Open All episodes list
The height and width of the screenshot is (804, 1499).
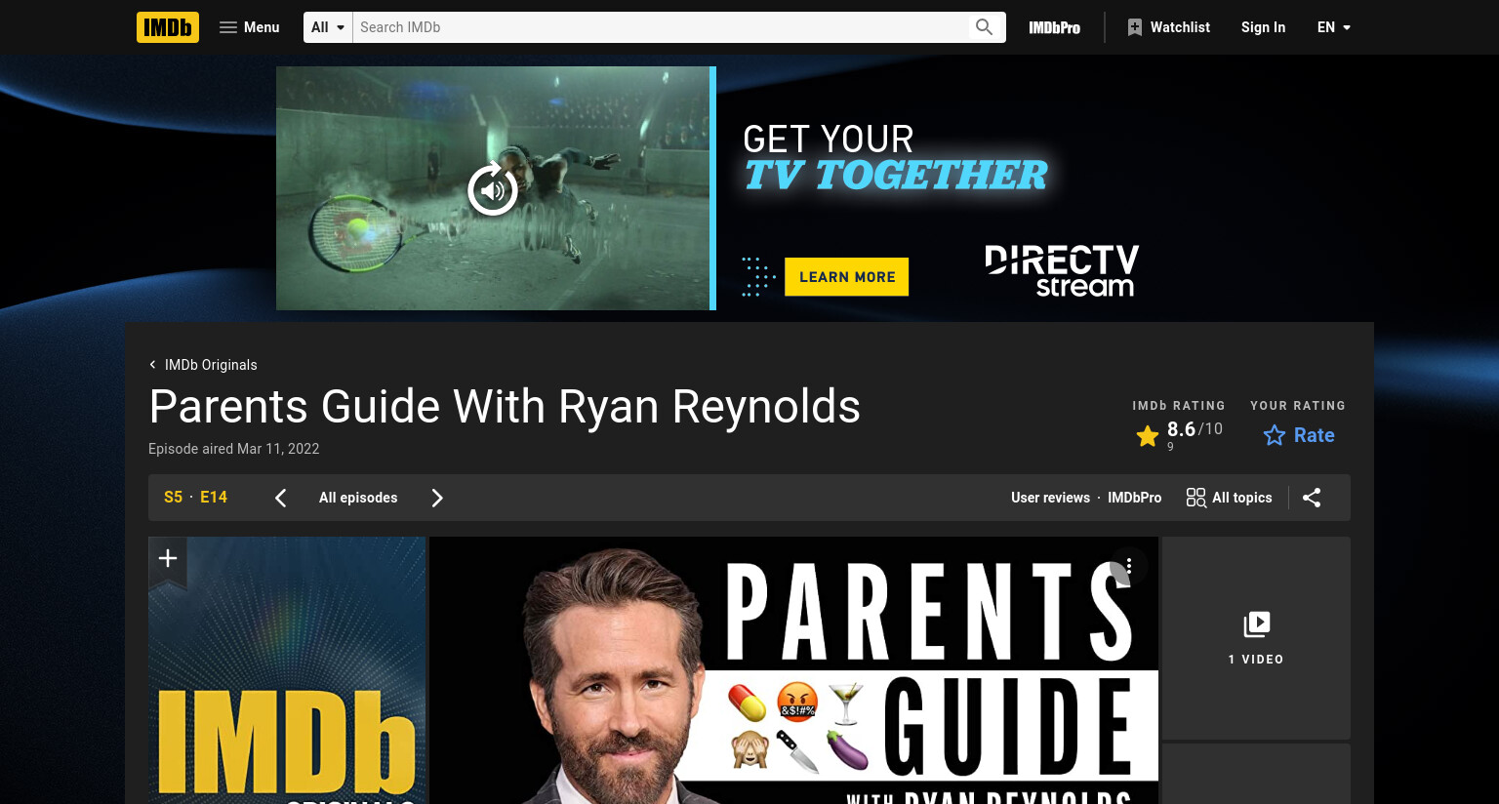point(358,498)
